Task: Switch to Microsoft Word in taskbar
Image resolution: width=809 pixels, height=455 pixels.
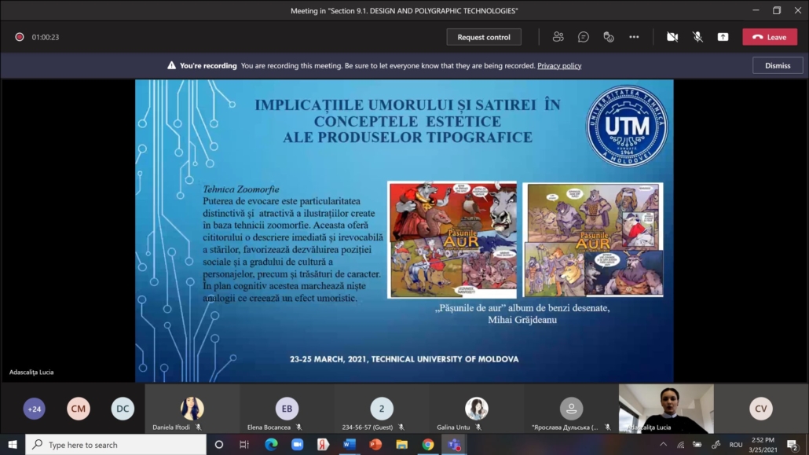Action: click(x=350, y=444)
